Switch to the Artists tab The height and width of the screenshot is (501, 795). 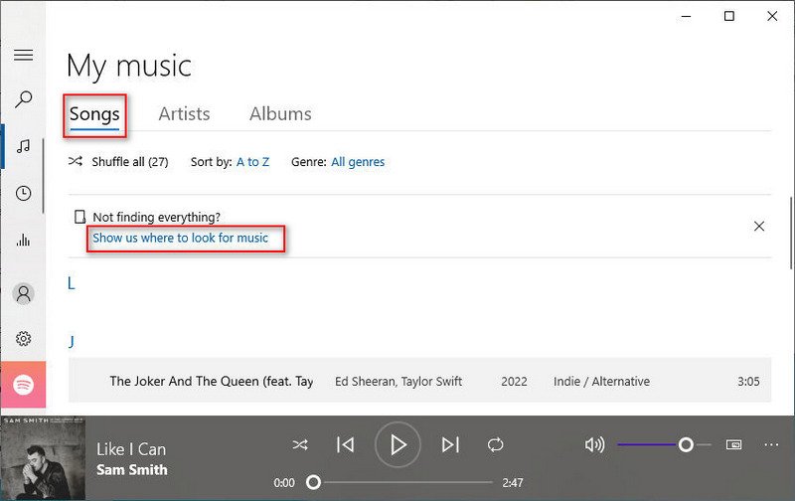(x=184, y=113)
